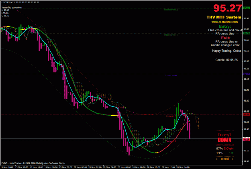
Task: Select "Blue cross hull and cloud" line
Action: (225, 30)
